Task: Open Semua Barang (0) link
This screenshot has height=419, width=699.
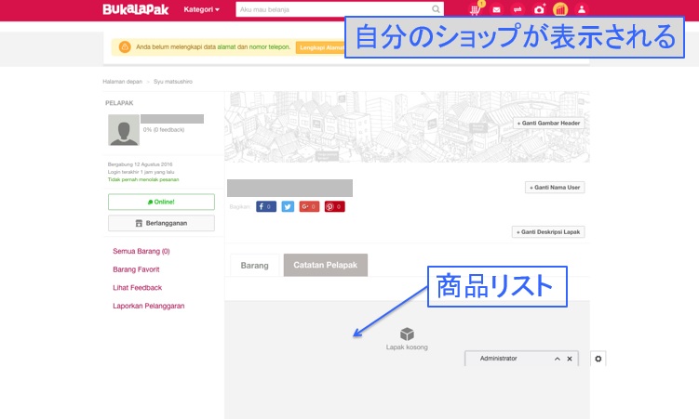Action: [x=141, y=252]
